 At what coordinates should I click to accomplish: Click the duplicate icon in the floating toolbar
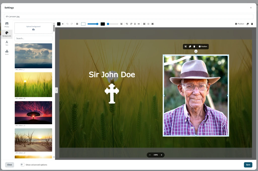click(190, 47)
